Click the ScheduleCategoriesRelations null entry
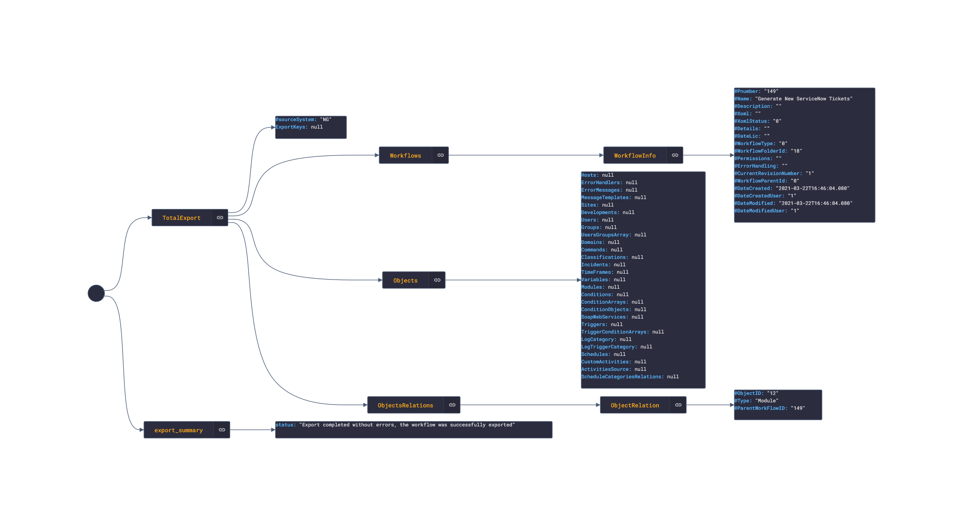This screenshot has height=526, width=963. coord(630,377)
